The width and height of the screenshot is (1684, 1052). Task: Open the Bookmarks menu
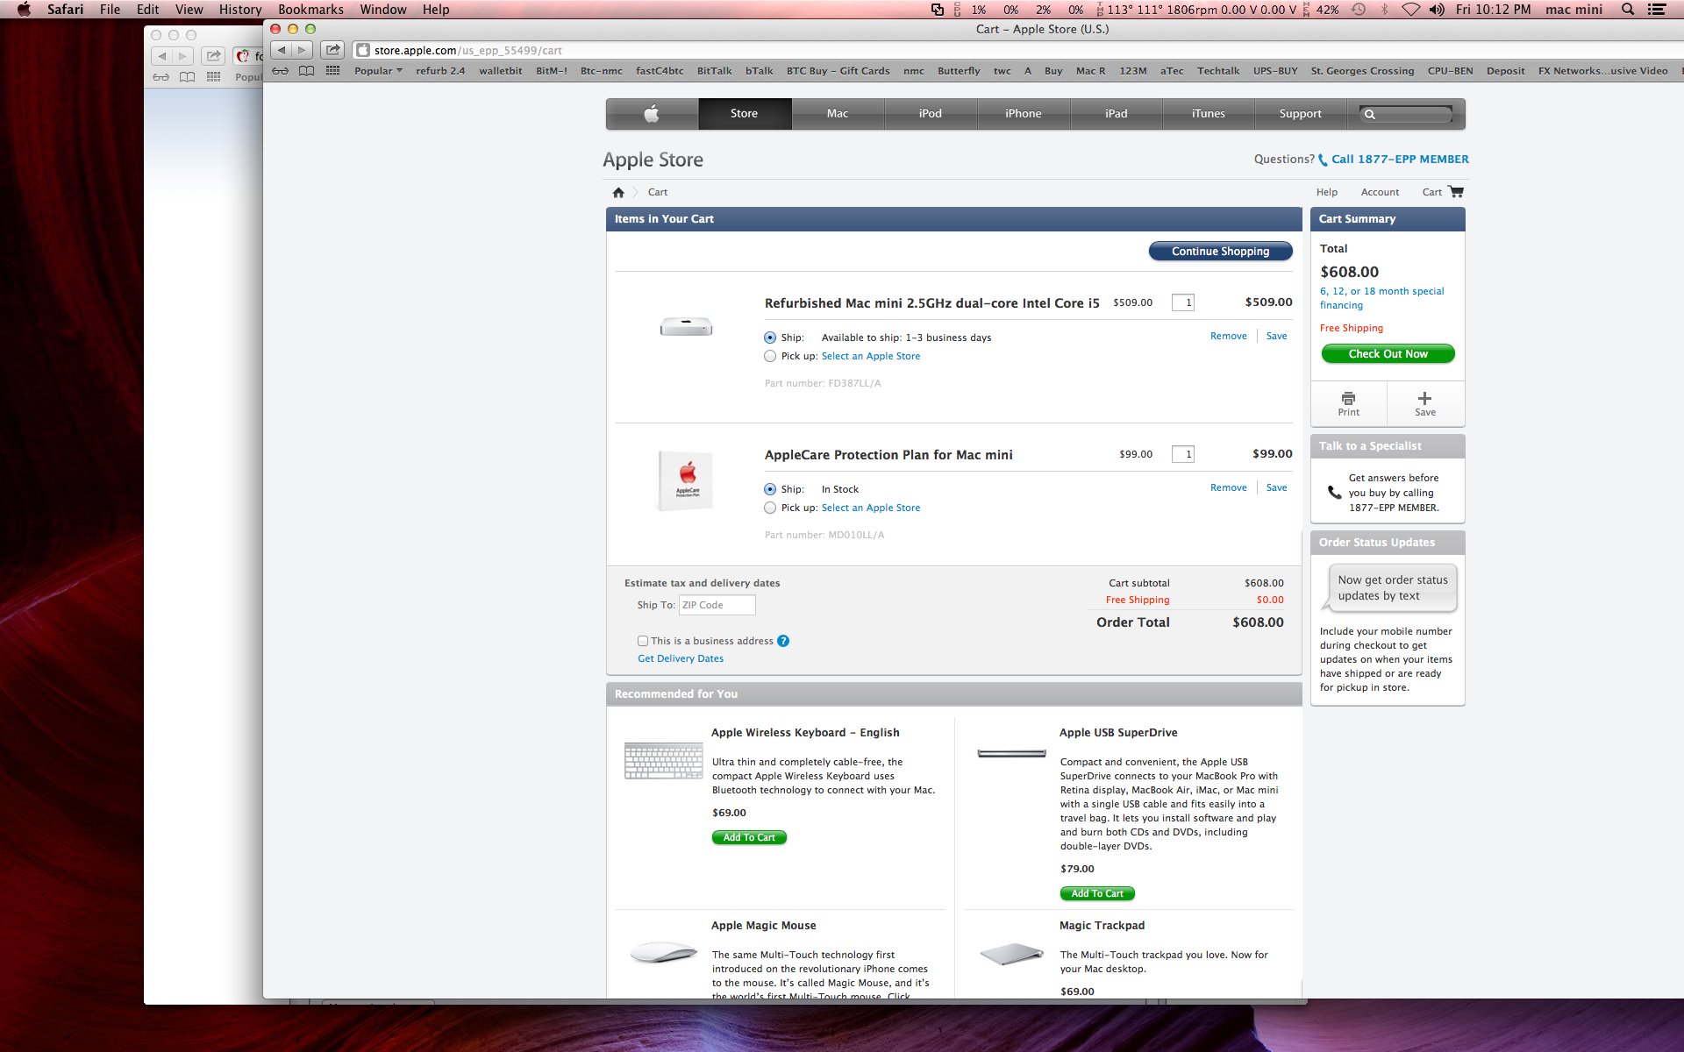tap(310, 10)
